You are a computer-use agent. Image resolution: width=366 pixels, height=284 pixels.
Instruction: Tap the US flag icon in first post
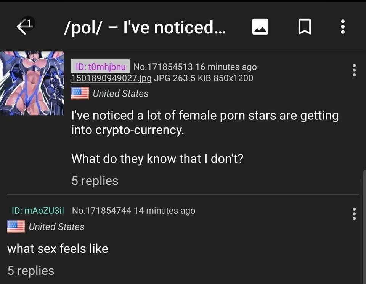pos(80,94)
